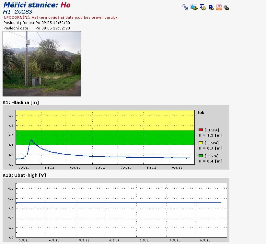Open the wrench station settings icon
This screenshot has height=244, width=266.
tap(185, 7)
